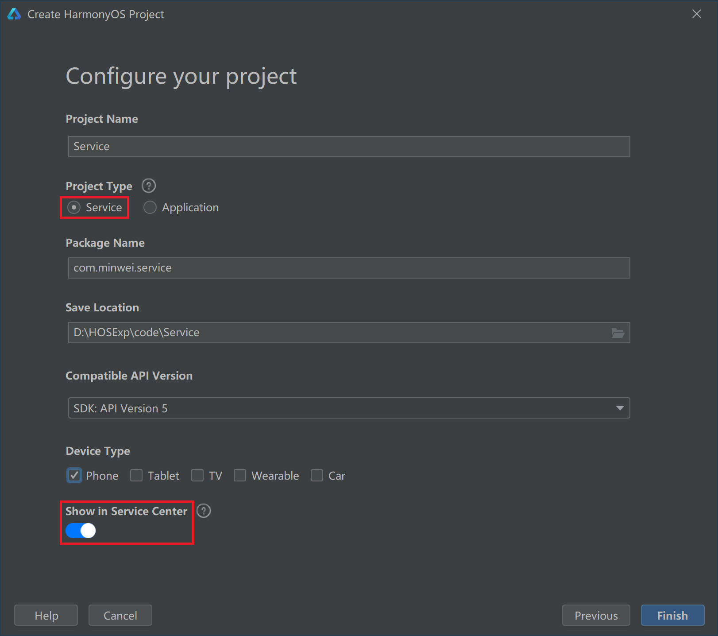Click the Project Type label
The width and height of the screenshot is (718, 636).
(99, 186)
